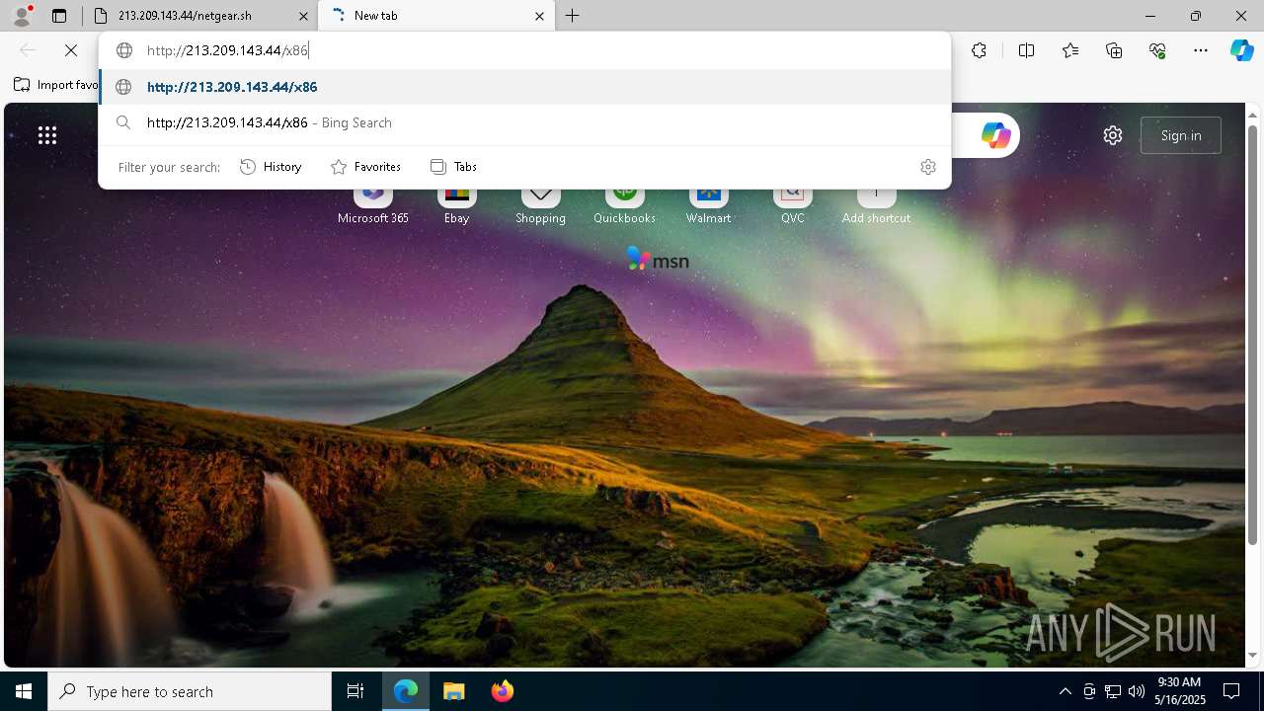Click the scrollbar down arrow
The height and width of the screenshot is (711, 1264).
pyautogui.click(x=1253, y=655)
